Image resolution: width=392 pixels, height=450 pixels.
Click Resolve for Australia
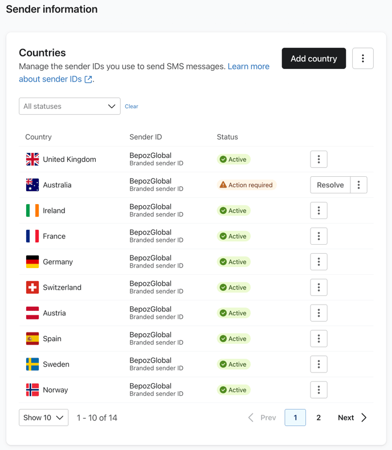click(330, 185)
